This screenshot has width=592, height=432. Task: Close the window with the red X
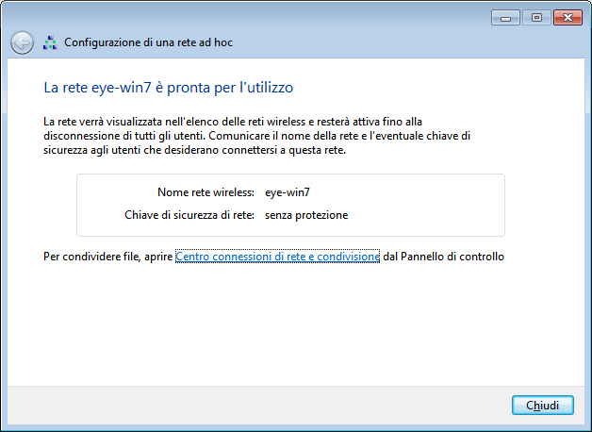[x=567, y=18]
